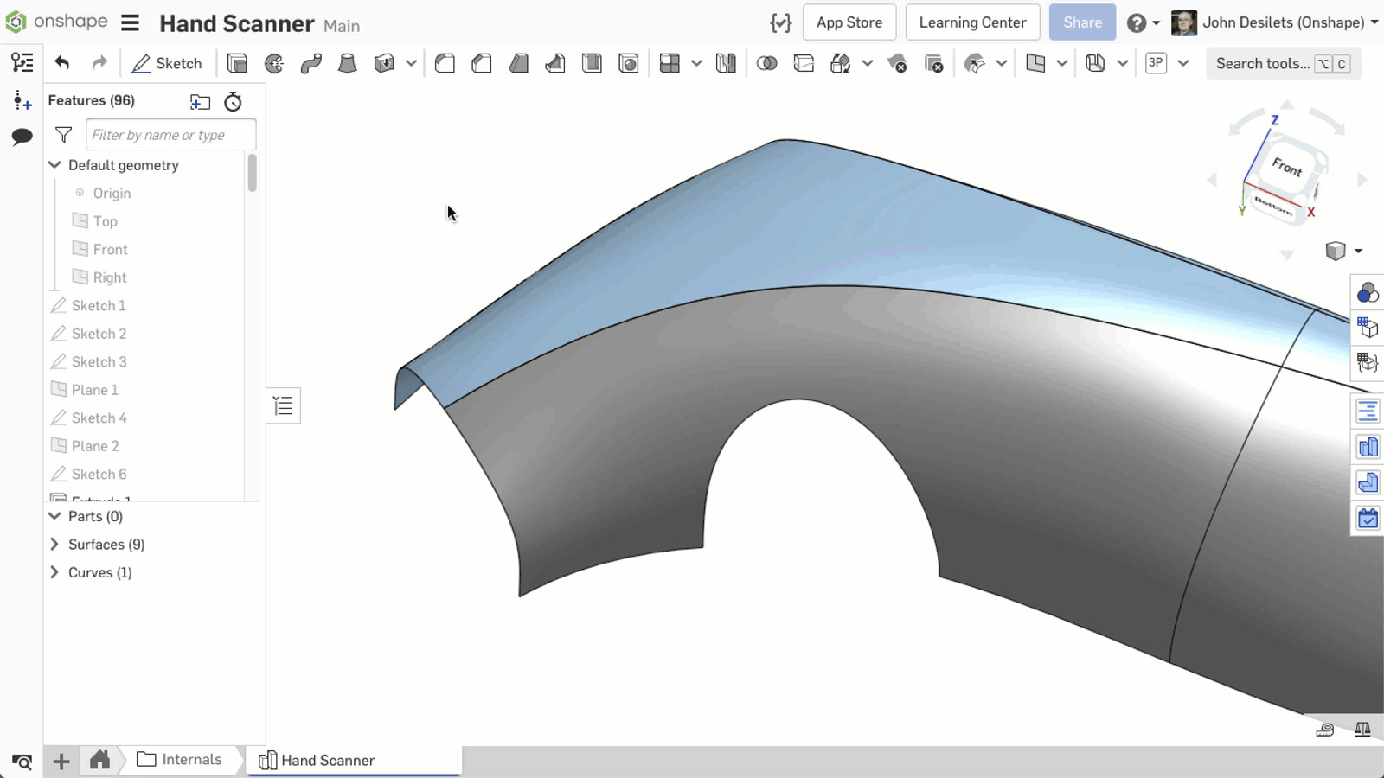Open the rollback history clock icon
This screenshot has height=778, width=1384.
pyautogui.click(x=233, y=102)
